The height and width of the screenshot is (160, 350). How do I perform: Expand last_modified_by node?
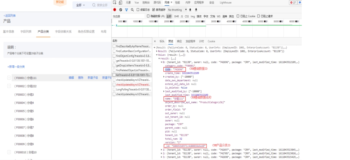pyautogui.click(x=164, y=91)
